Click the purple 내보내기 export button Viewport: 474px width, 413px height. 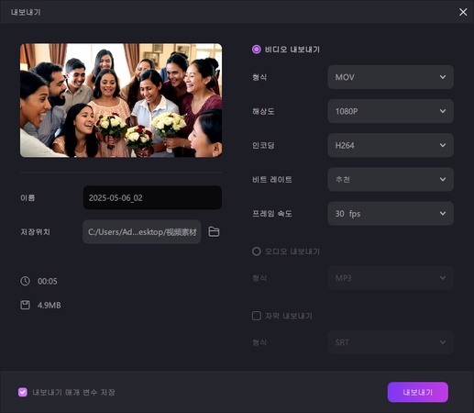pyautogui.click(x=418, y=392)
